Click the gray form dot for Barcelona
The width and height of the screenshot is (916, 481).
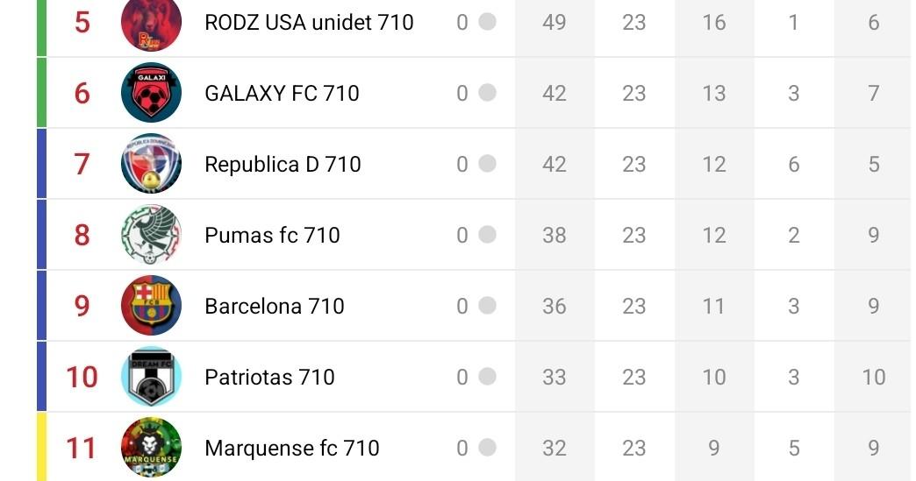coord(487,306)
